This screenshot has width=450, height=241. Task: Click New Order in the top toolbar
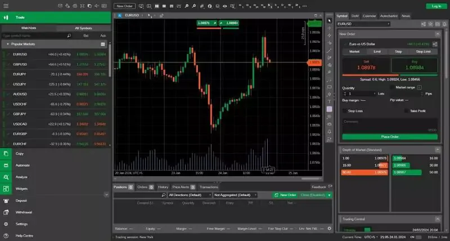coord(124,6)
